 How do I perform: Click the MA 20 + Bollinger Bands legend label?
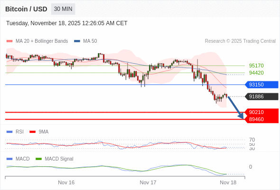pyautogui.click(x=42, y=41)
